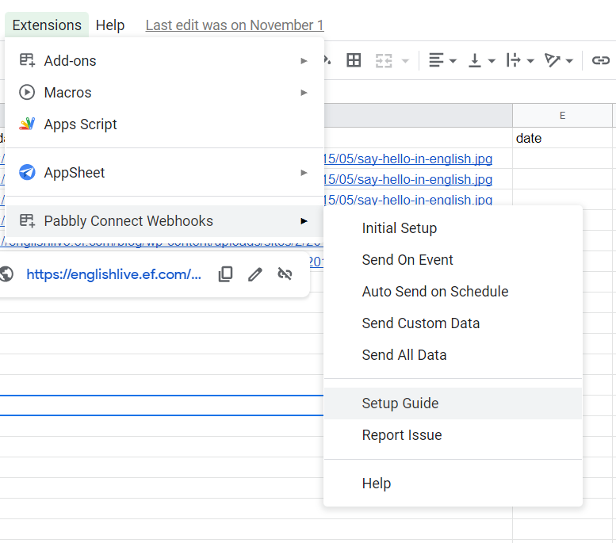Viewport: 616px width, 543px height.
Task: Open the Macros submenu
Action: [165, 93]
